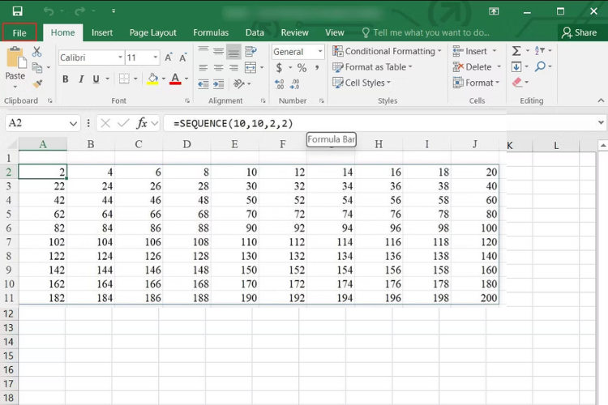Select cell containing 200
The width and height of the screenshot is (608, 405).
[475, 297]
